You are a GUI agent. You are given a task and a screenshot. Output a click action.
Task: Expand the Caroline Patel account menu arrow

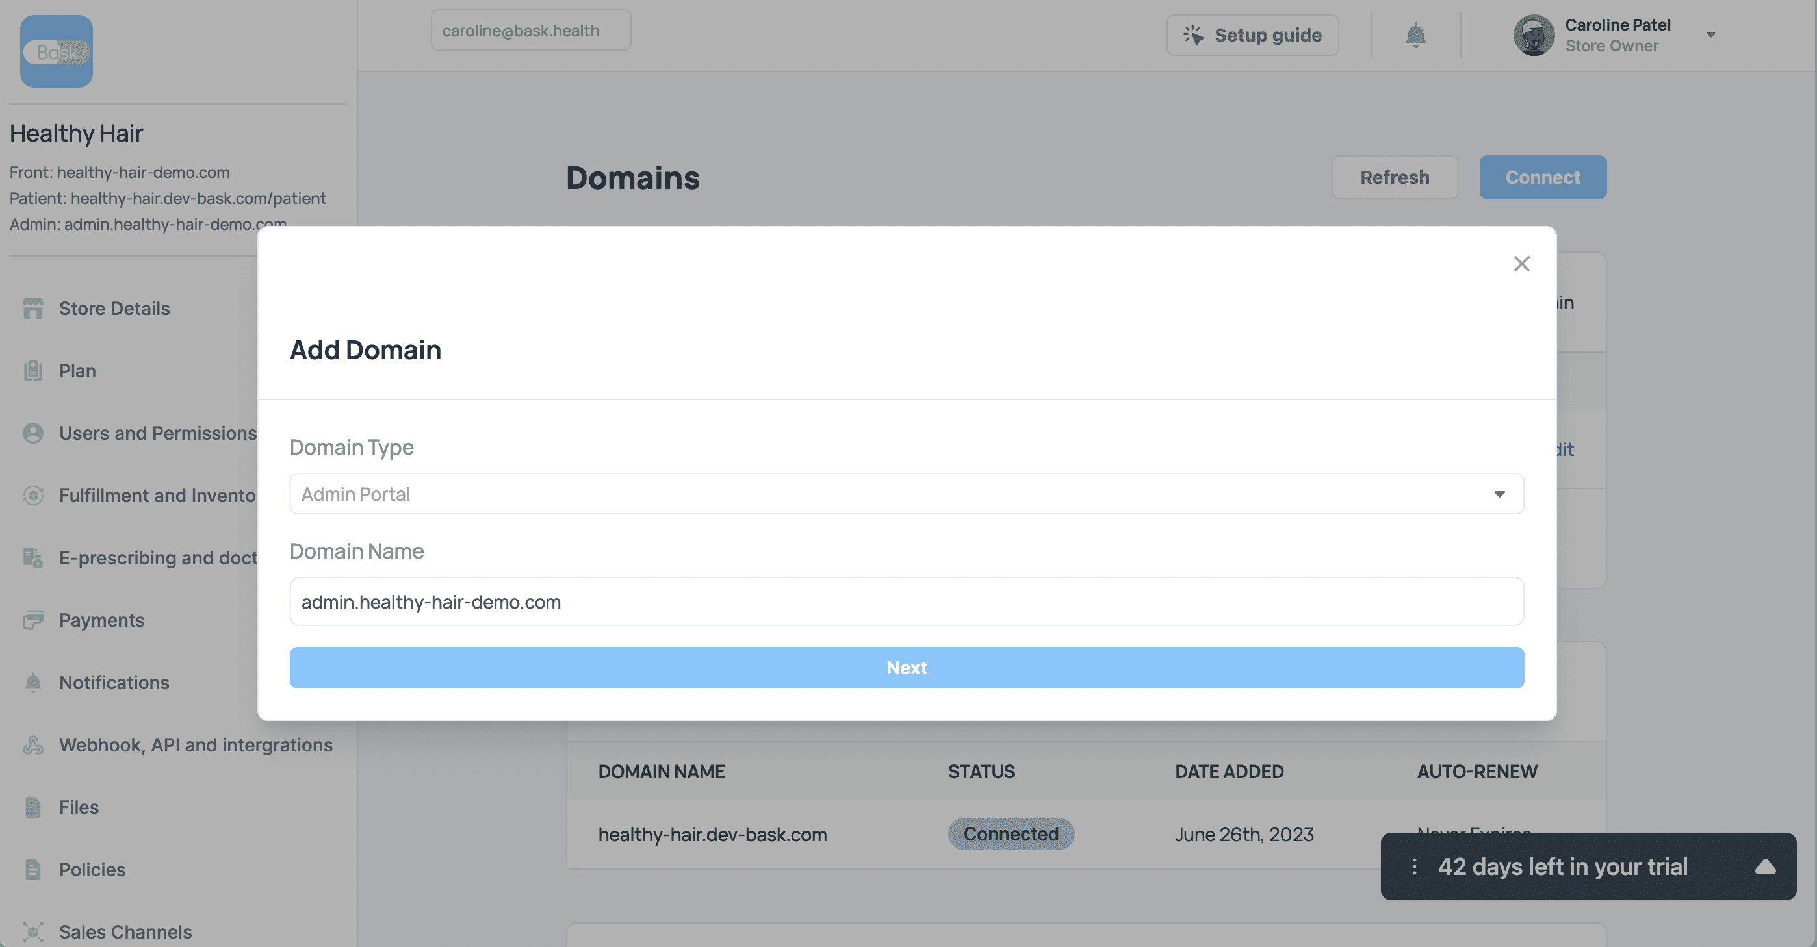coord(1710,34)
